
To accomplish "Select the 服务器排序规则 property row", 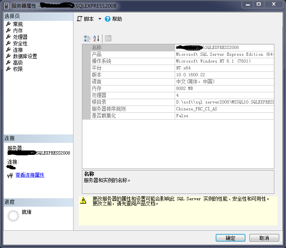I will point(178,109).
